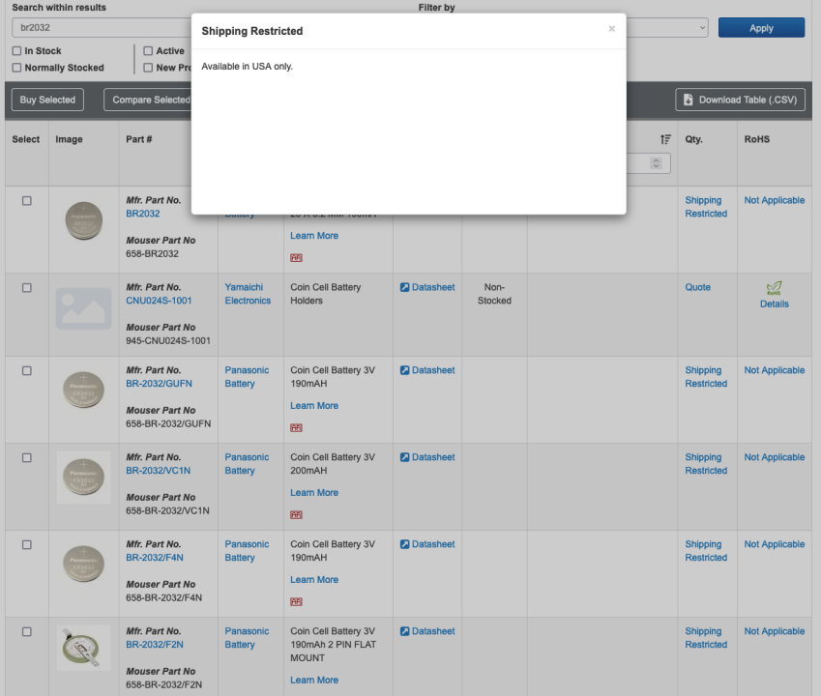
Task: Open Panasonic Battery link in BR-2032/VC1N row
Action: (x=247, y=464)
